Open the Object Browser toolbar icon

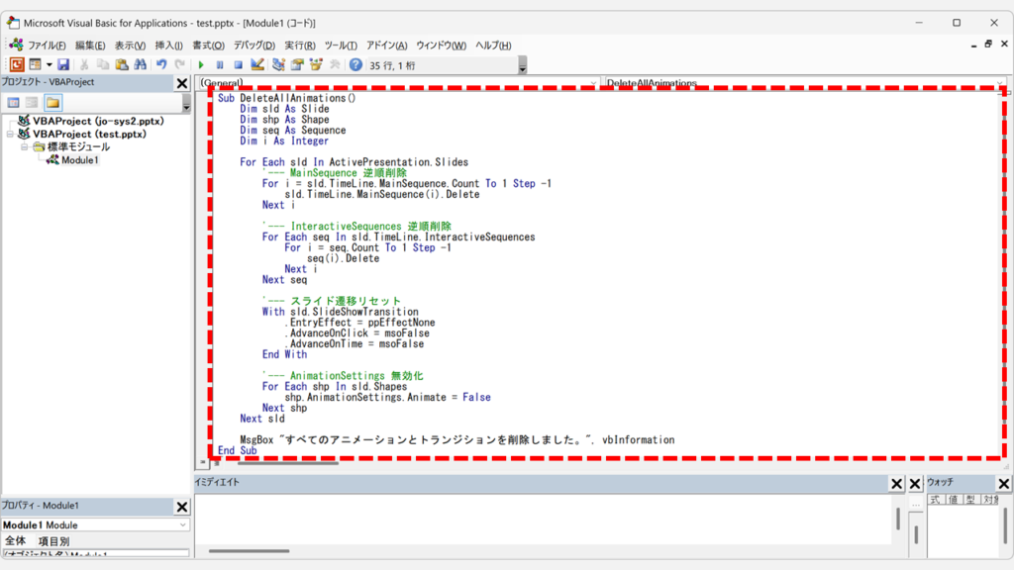tap(316, 64)
